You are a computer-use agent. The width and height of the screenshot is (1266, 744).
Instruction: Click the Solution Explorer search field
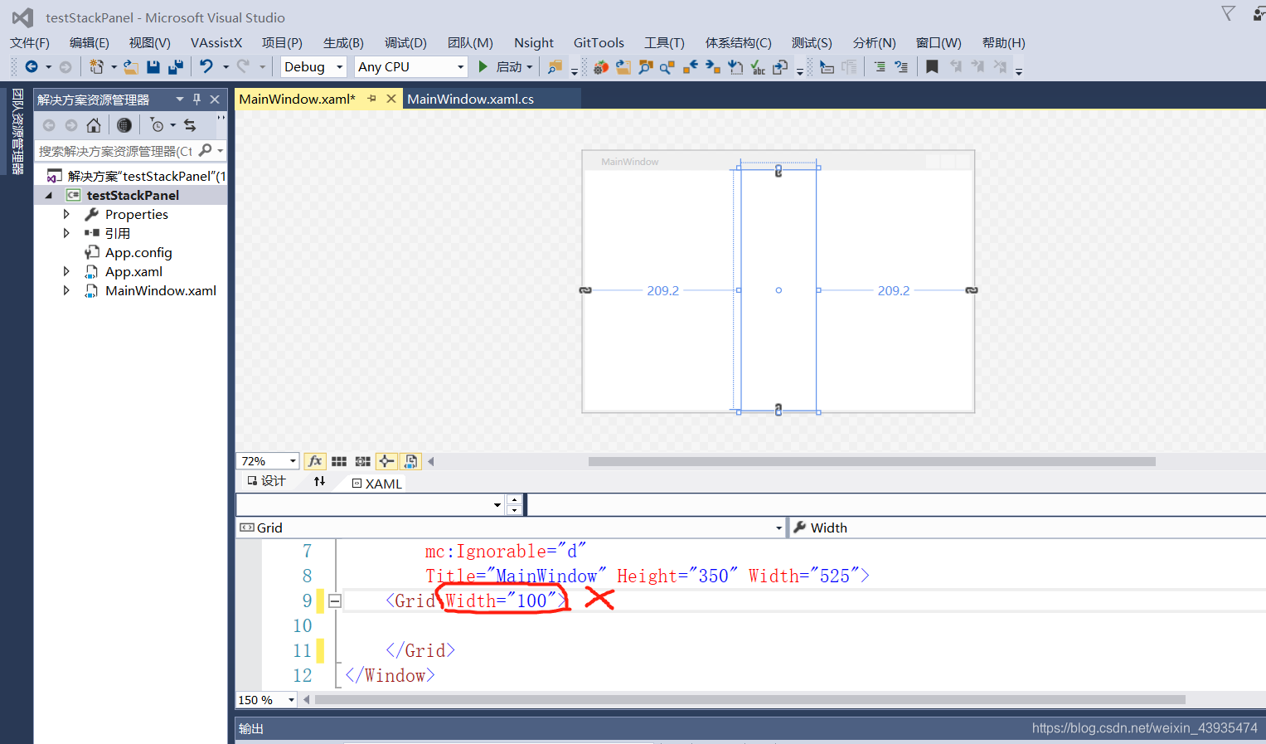coord(116,151)
